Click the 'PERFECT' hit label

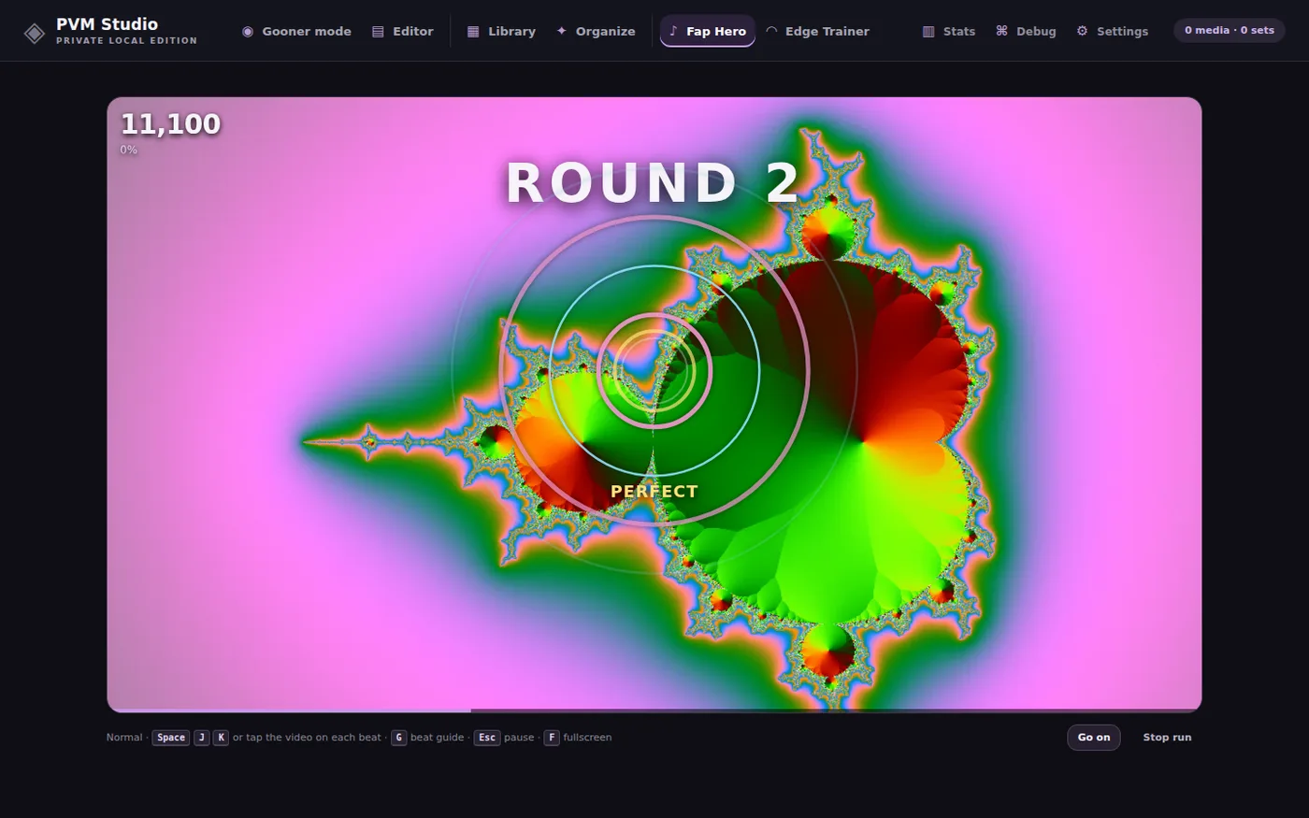click(654, 492)
